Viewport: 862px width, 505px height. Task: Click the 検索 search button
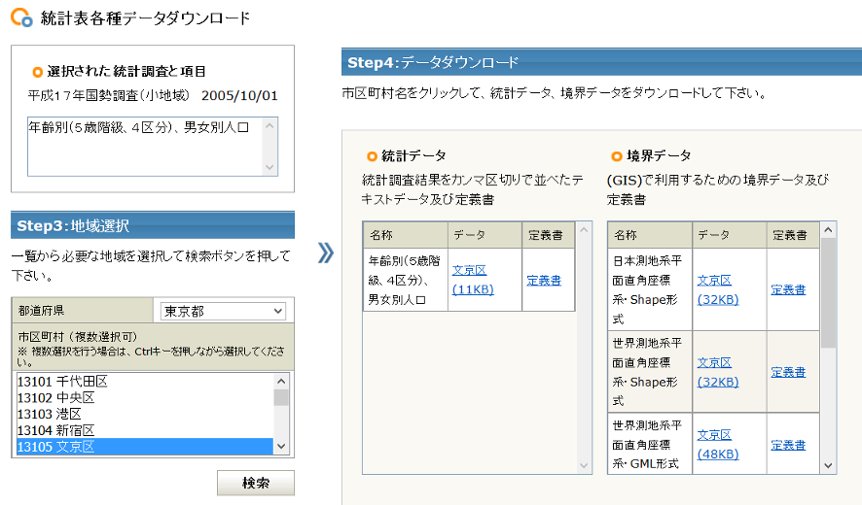(256, 483)
